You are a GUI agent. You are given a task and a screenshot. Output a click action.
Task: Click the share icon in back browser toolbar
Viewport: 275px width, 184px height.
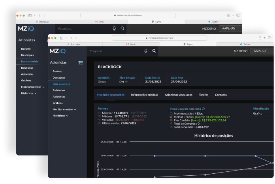click(228, 15)
